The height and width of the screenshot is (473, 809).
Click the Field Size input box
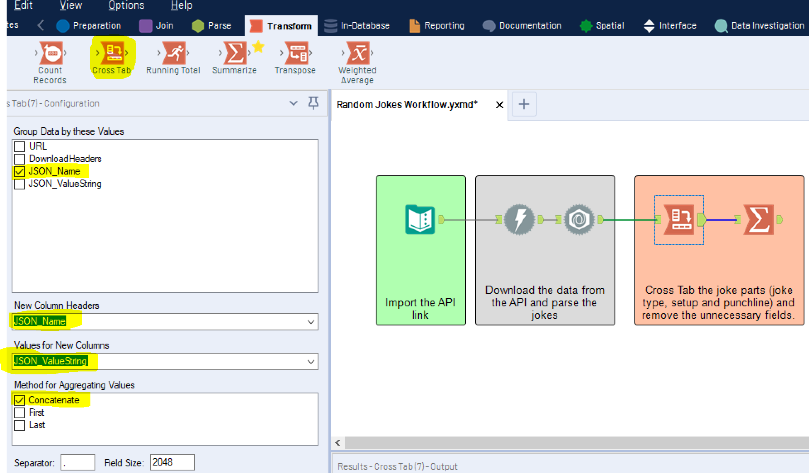172,462
